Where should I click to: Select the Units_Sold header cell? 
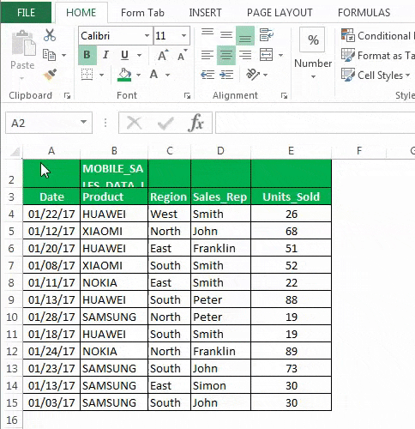(291, 196)
